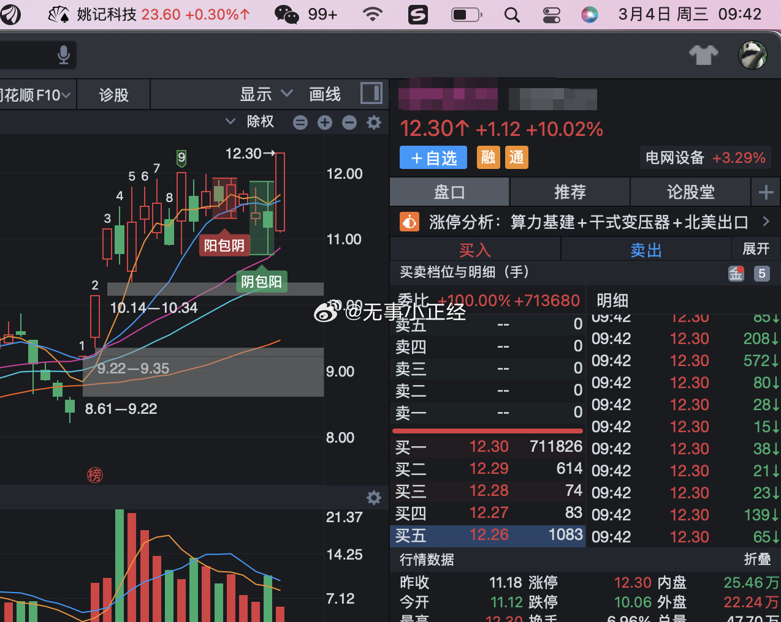Click the trade row with volume 208

pos(685,339)
